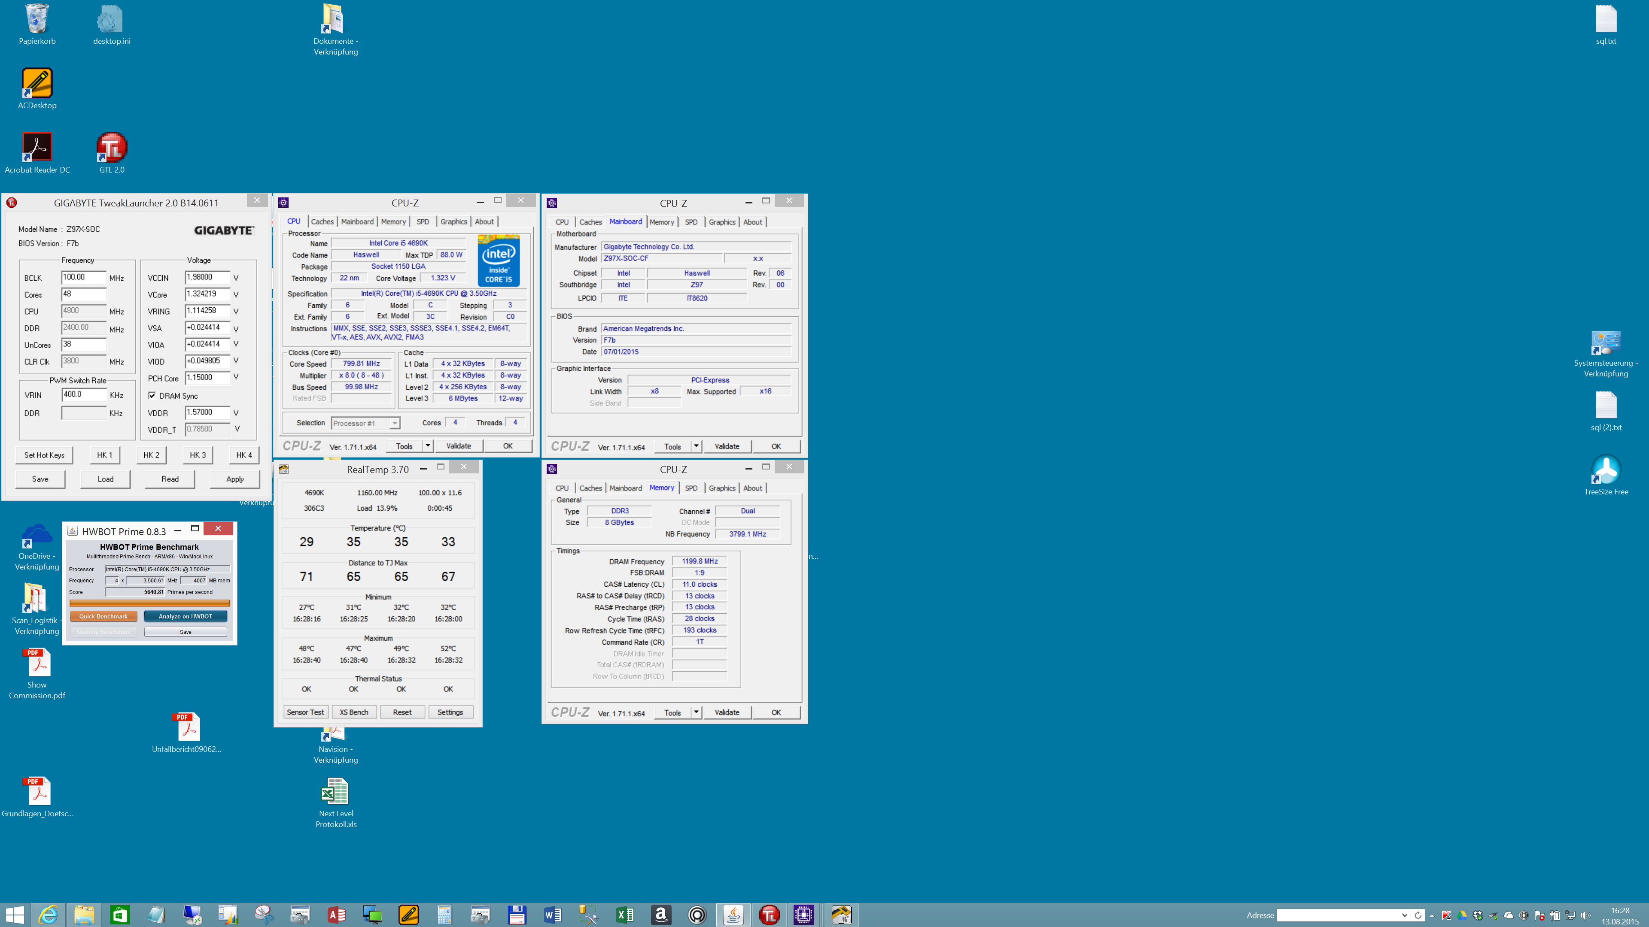The image size is (1649, 927).
Task: Click the Adresse refresh button
Action: pos(1418,915)
